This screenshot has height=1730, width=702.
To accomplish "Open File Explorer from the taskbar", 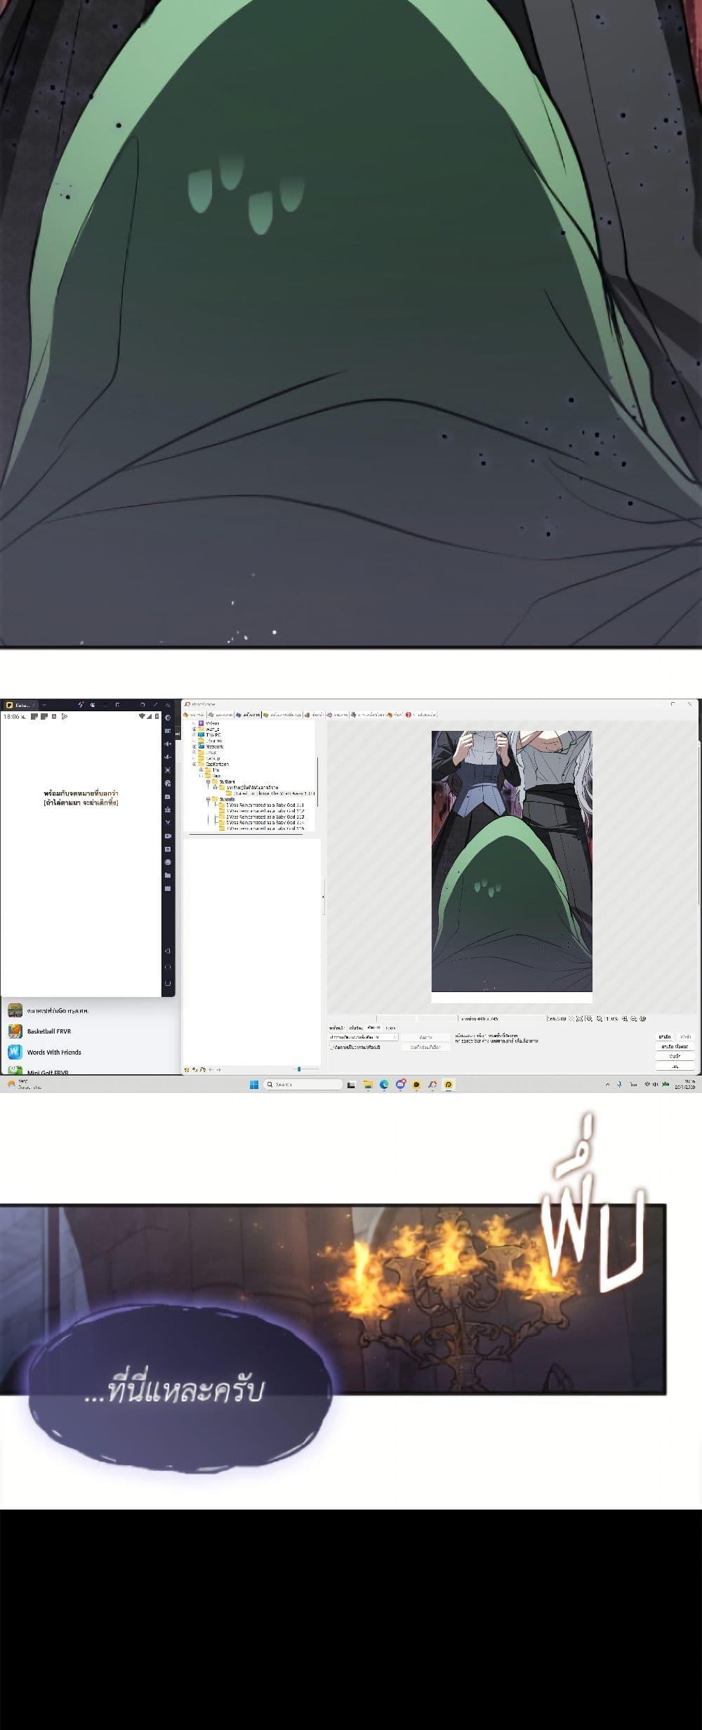I will pos(369,1084).
